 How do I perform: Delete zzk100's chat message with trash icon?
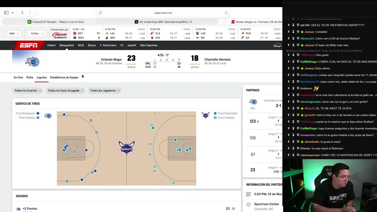[x=289, y=25]
